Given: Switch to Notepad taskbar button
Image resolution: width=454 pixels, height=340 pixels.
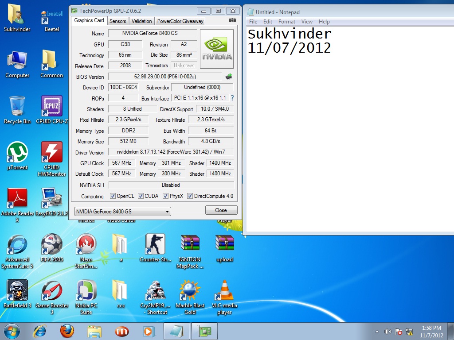Looking at the screenshot, I should (176, 331).
